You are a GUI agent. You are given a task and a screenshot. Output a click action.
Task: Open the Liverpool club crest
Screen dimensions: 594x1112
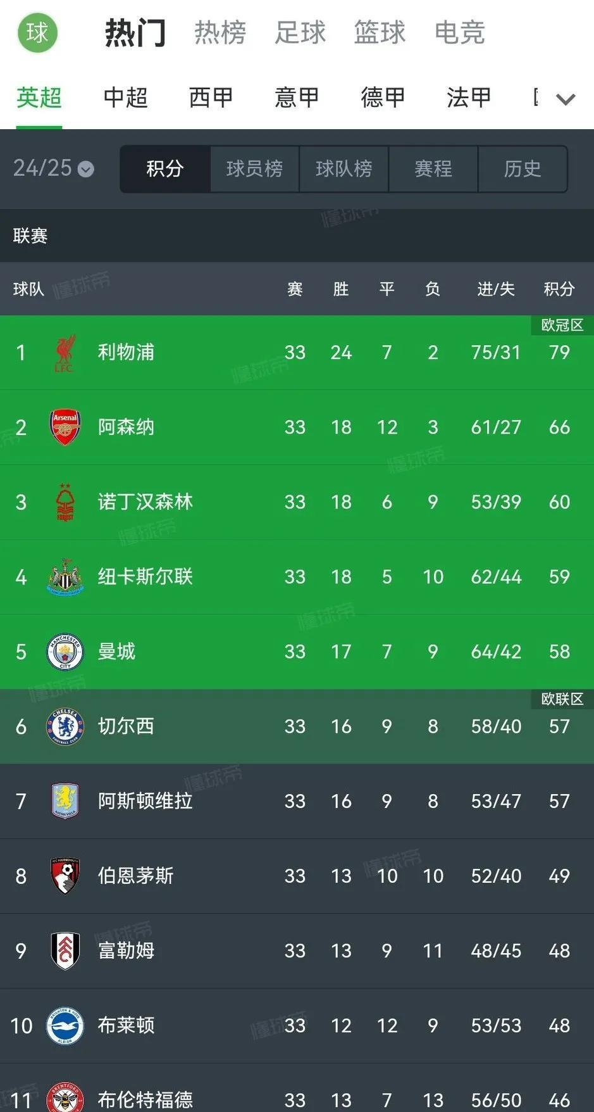click(x=65, y=353)
